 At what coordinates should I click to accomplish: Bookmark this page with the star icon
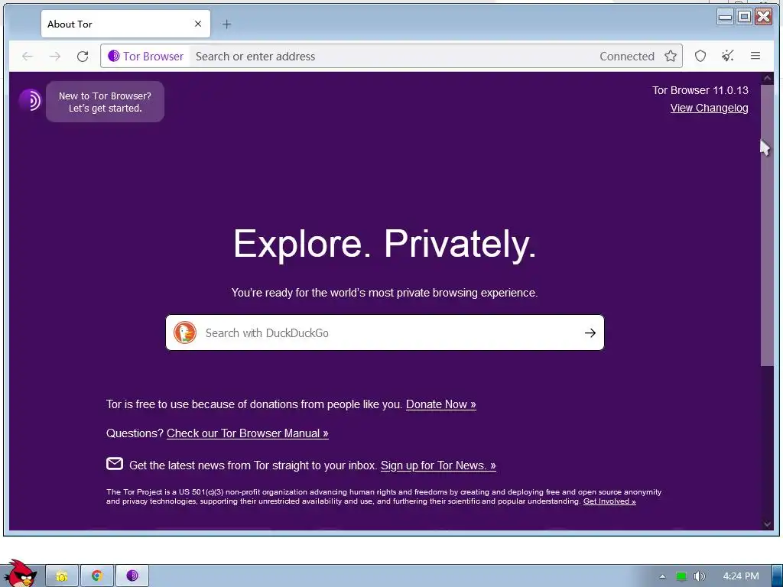pyautogui.click(x=671, y=57)
